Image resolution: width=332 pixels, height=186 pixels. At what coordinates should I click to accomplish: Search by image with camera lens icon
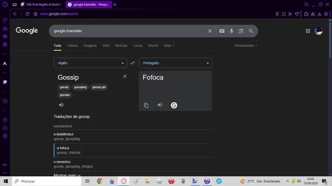coord(241,31)
